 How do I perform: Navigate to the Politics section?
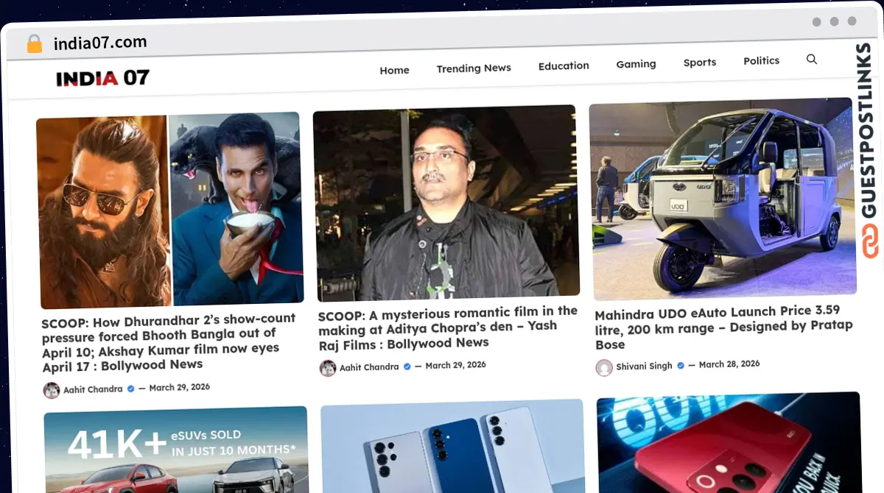[761, 61]
